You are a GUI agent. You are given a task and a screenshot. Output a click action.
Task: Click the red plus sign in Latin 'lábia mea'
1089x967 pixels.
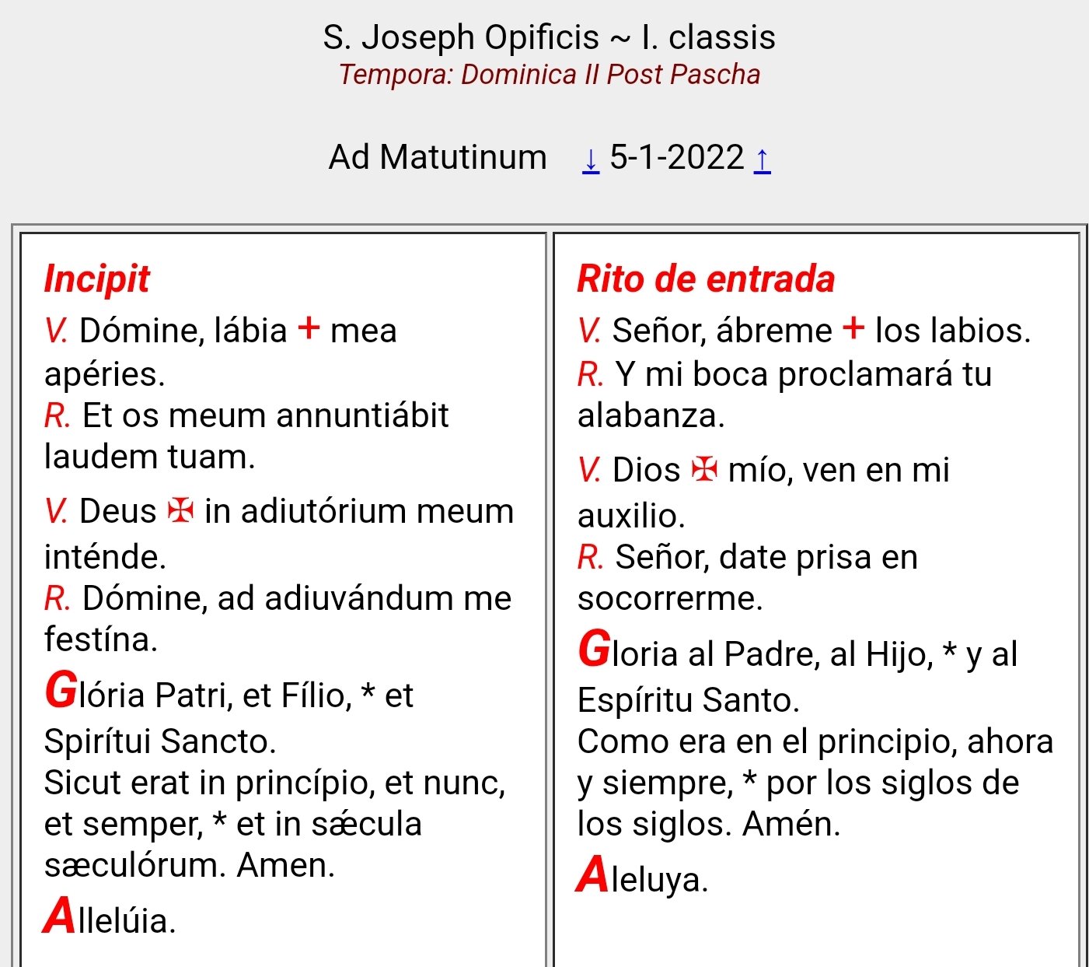pyautogui.click(x=309, y=328)
